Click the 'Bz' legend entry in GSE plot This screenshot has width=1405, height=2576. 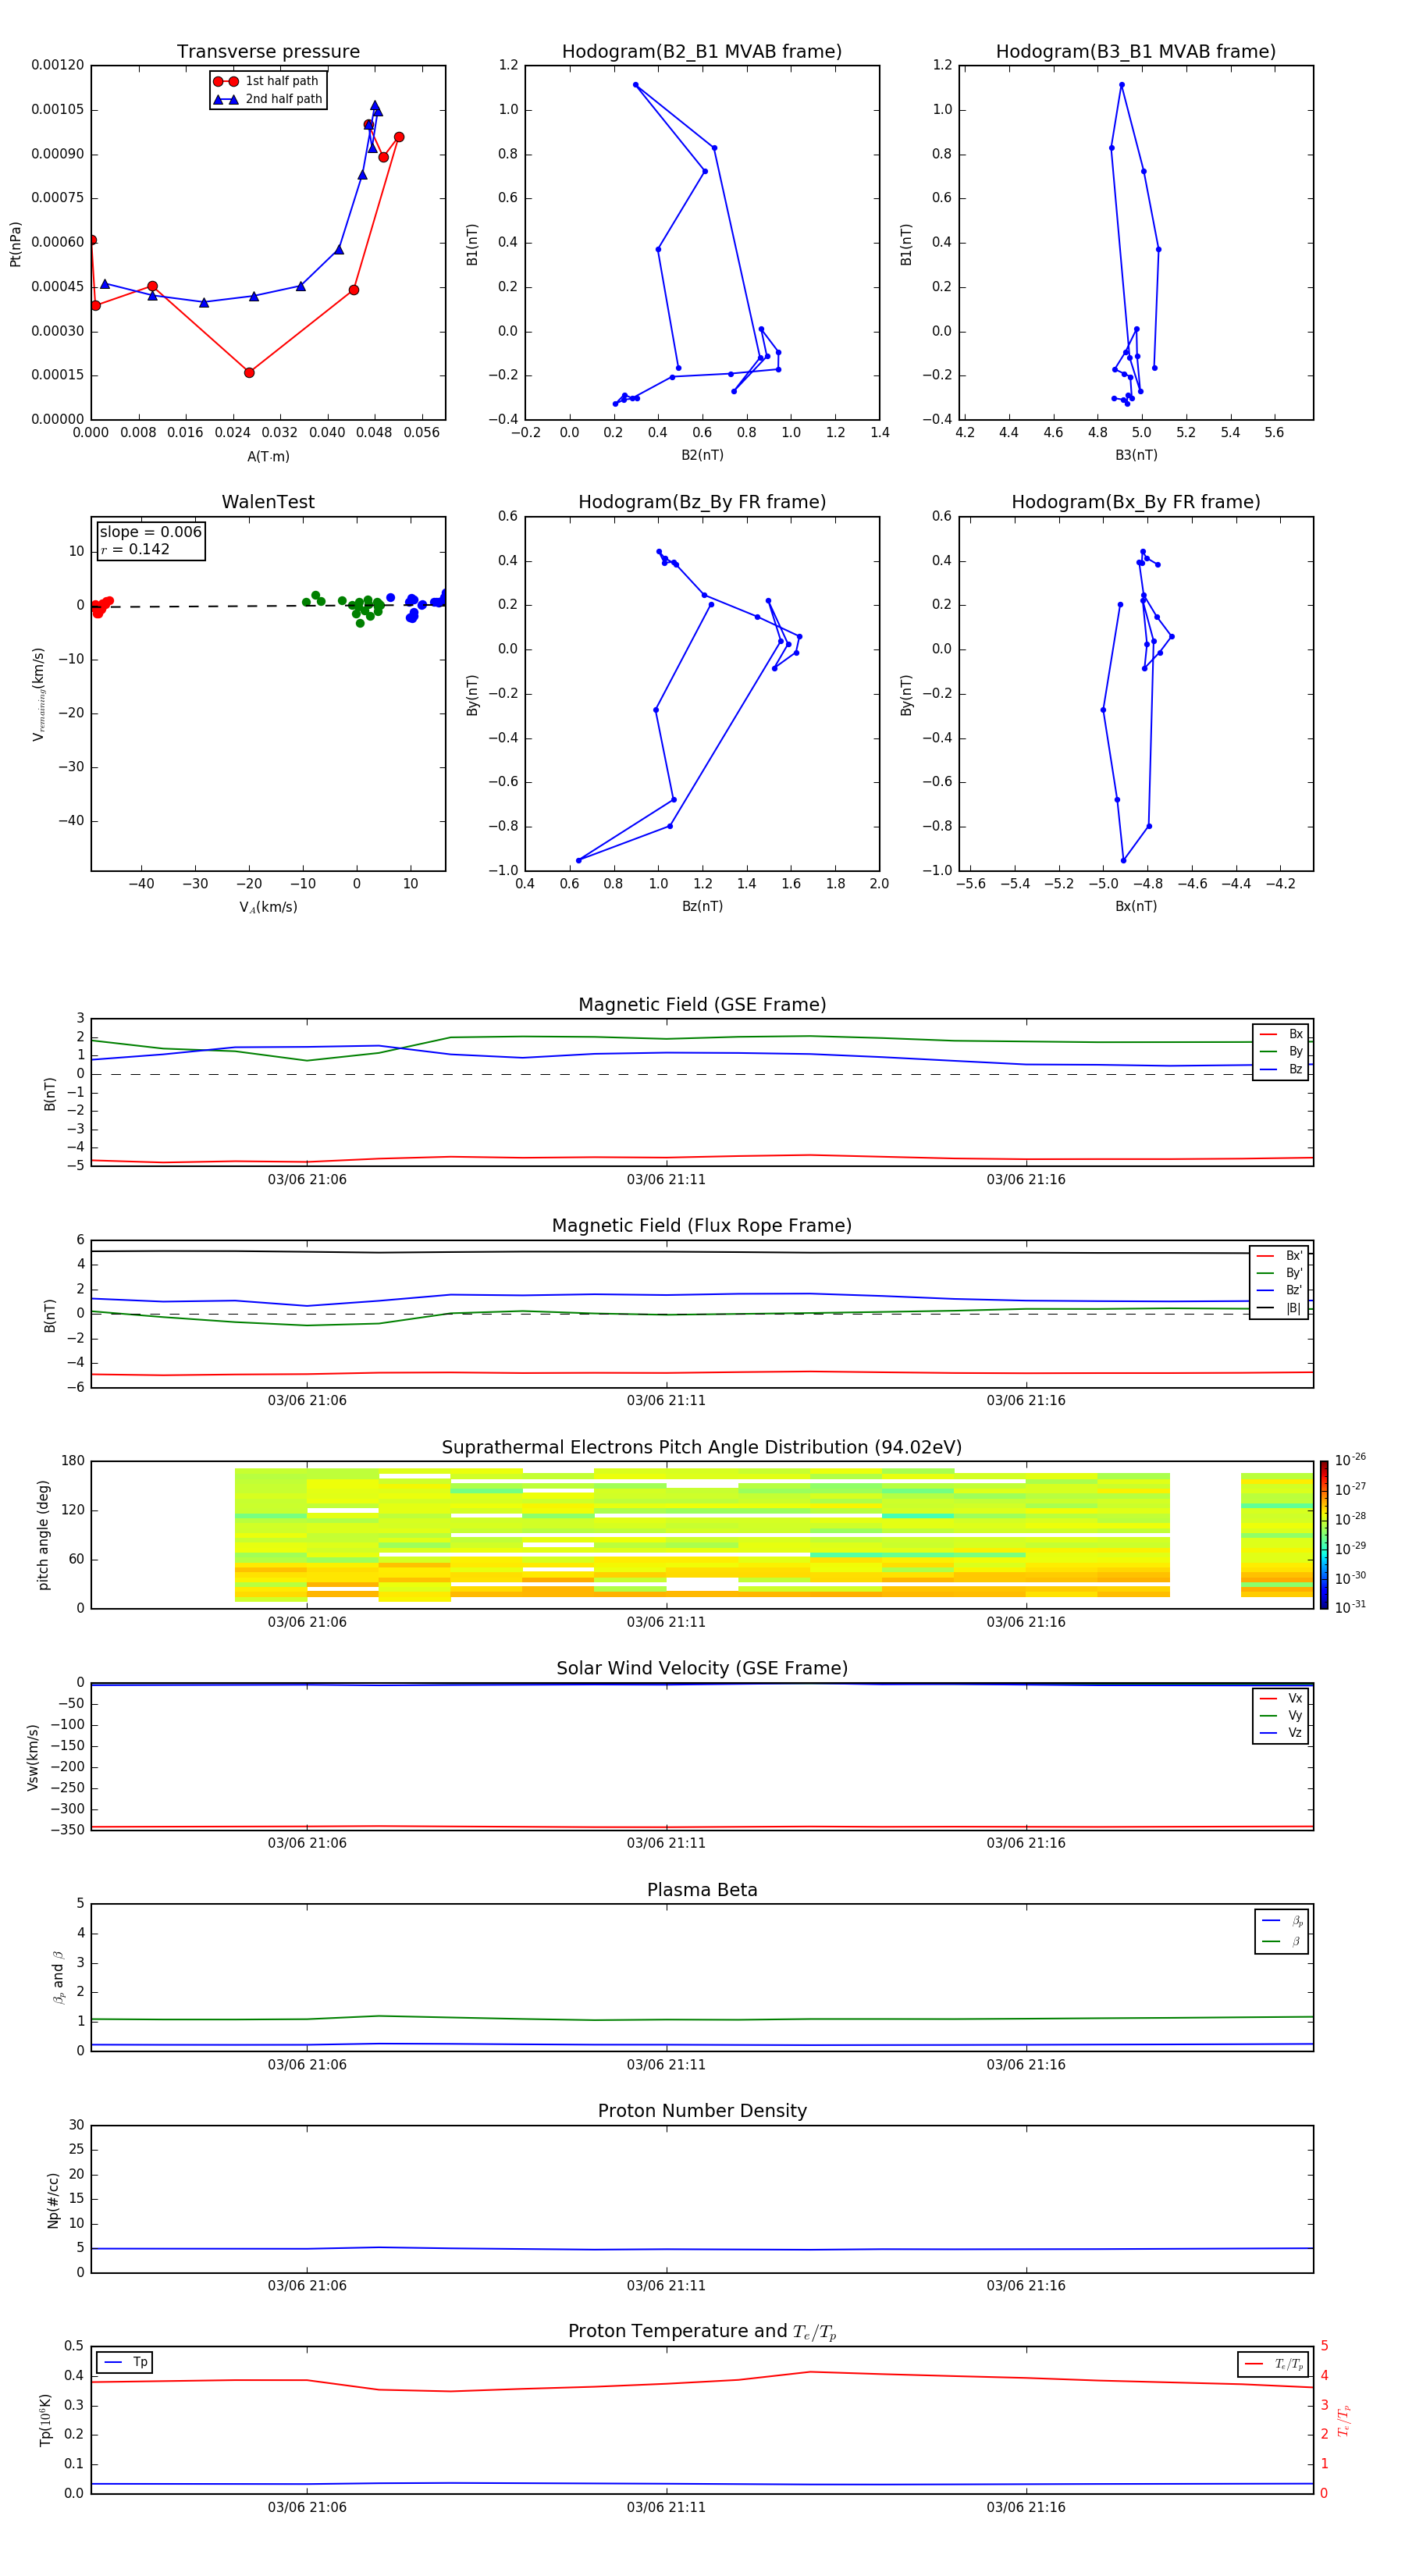(1282, 1069)
